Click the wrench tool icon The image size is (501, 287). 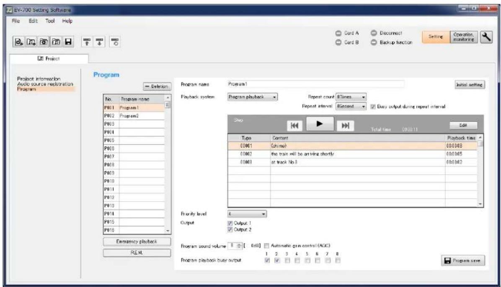coord(486,37)
